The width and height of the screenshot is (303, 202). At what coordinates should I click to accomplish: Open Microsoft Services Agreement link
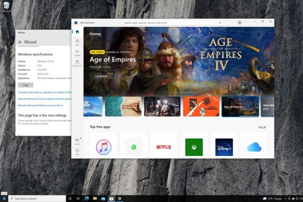[x=45, y=99]
